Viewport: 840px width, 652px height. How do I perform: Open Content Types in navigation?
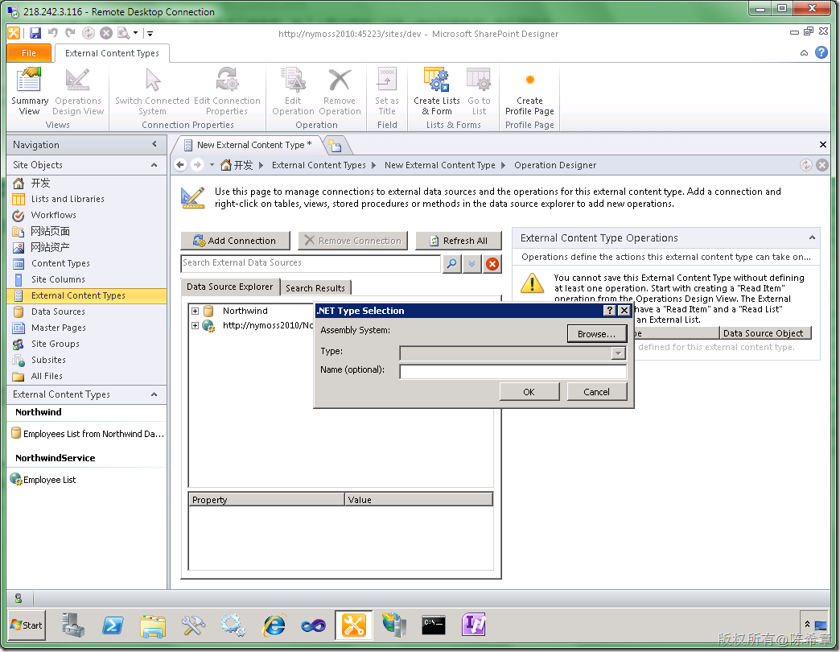coord(60,263)
